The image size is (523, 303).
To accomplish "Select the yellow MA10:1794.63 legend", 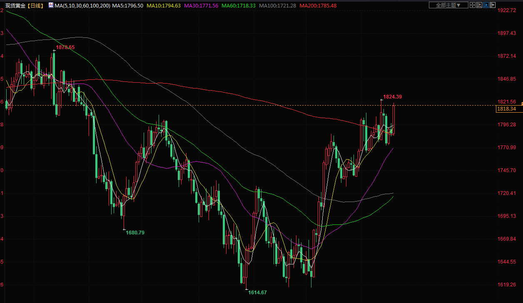I will [164, 5].
